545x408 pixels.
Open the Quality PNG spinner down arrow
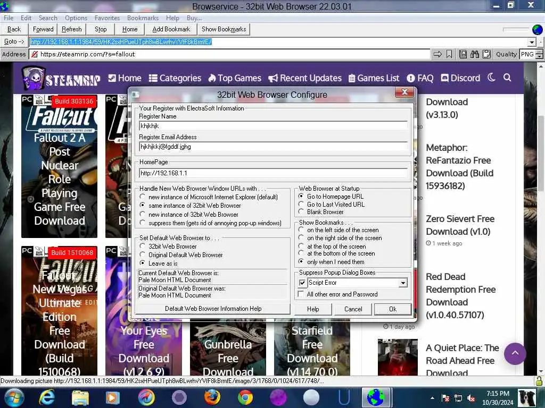pos(540,56)
